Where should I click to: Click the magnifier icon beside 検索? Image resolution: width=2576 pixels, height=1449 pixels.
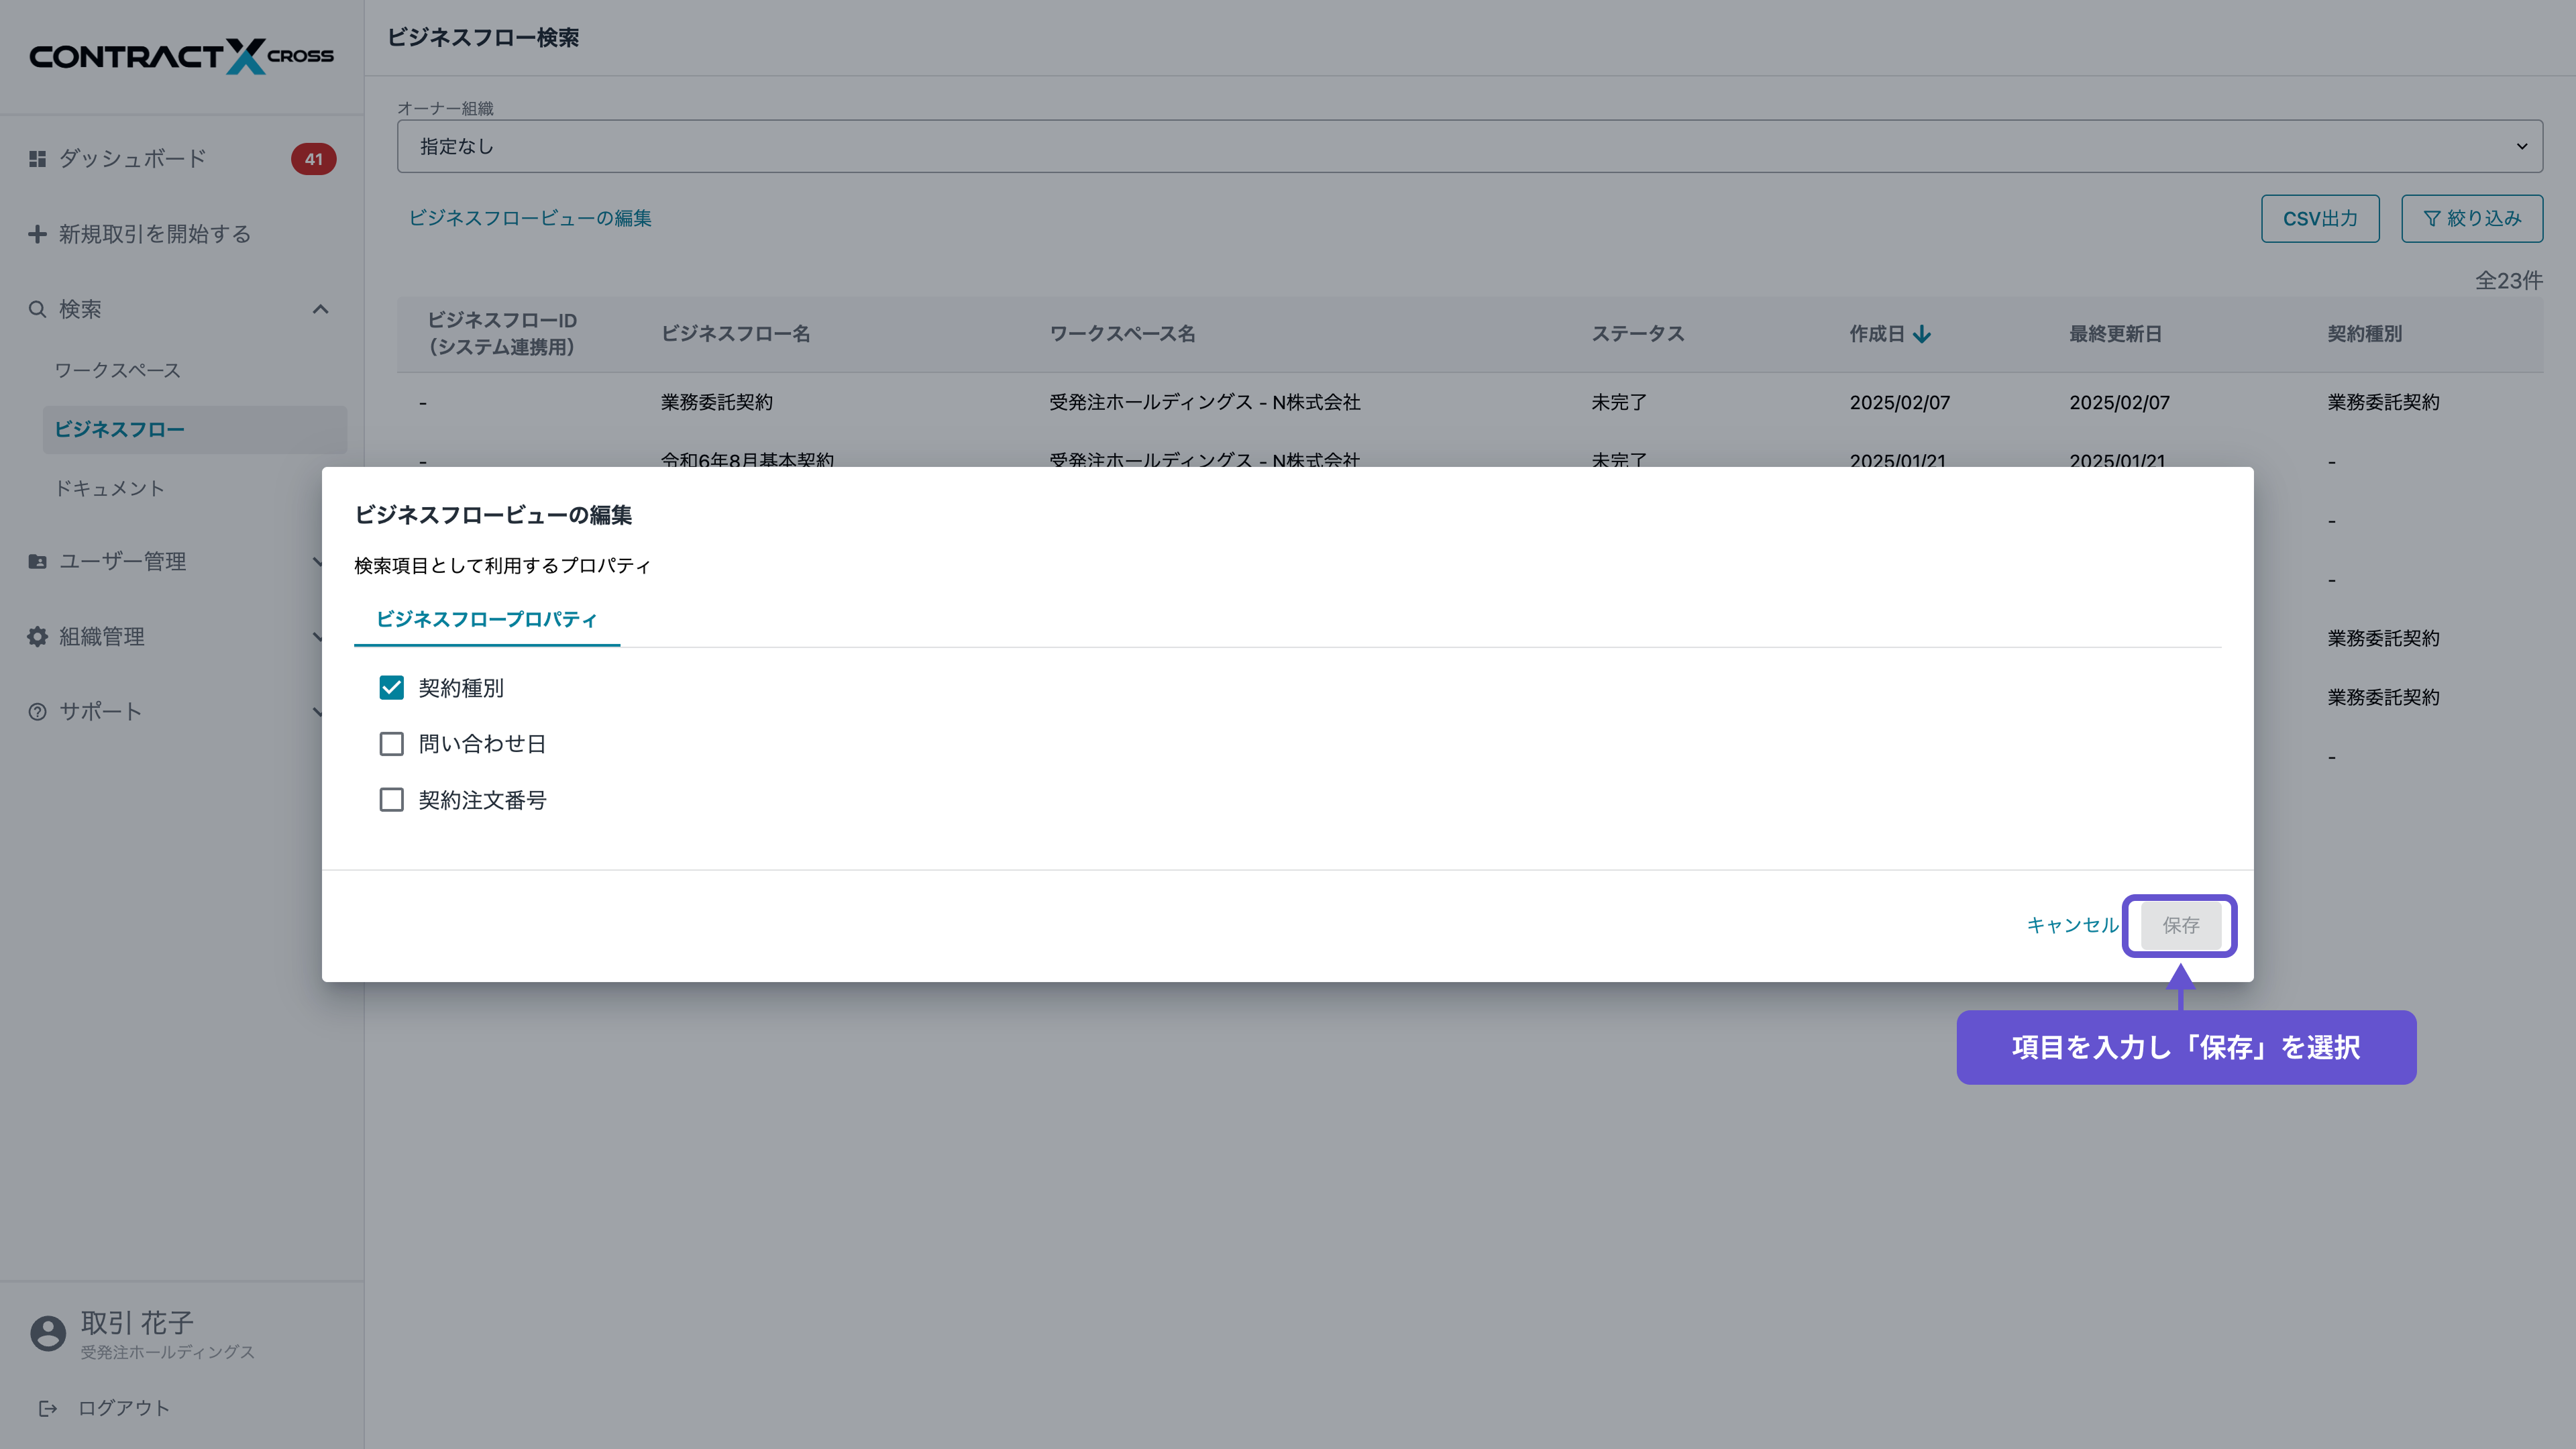click(37, 309)
